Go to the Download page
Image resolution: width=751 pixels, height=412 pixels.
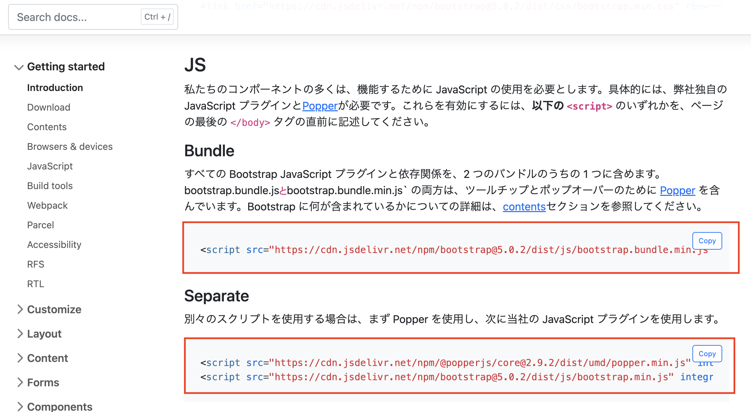click(x=49, y=107)
